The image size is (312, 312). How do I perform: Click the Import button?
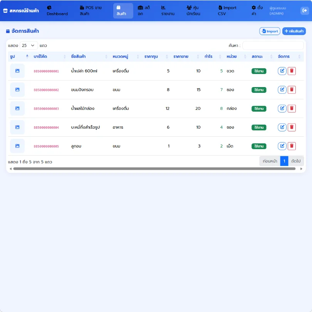[270, 31]
